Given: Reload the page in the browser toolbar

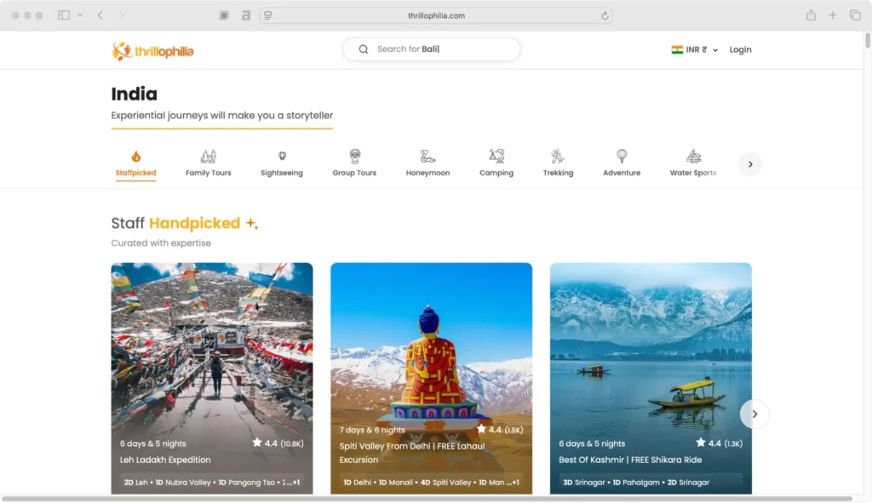Looking at the screenshot, I should point(604,14).
